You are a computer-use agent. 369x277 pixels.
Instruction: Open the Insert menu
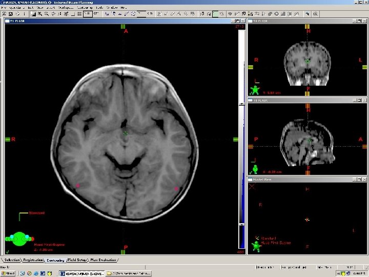[51, 8]
